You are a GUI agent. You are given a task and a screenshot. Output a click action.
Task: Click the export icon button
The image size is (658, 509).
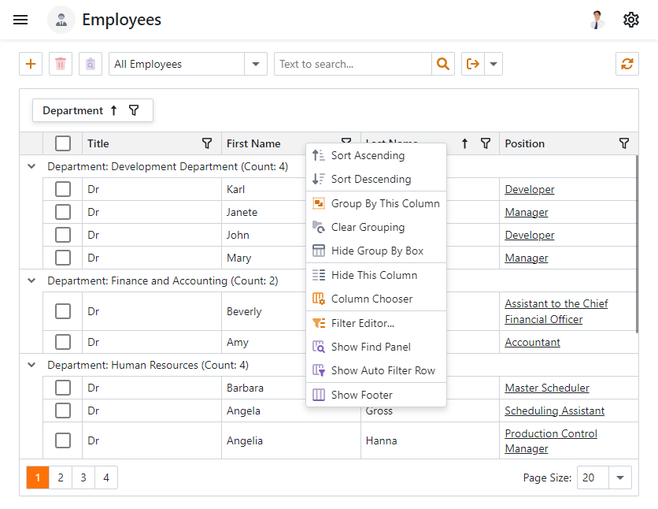click(x=473, y=64)
